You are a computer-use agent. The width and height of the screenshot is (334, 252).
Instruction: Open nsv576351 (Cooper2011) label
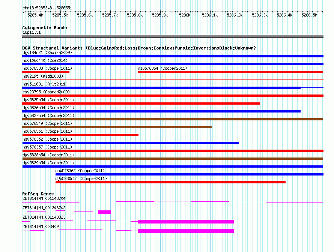47,131
